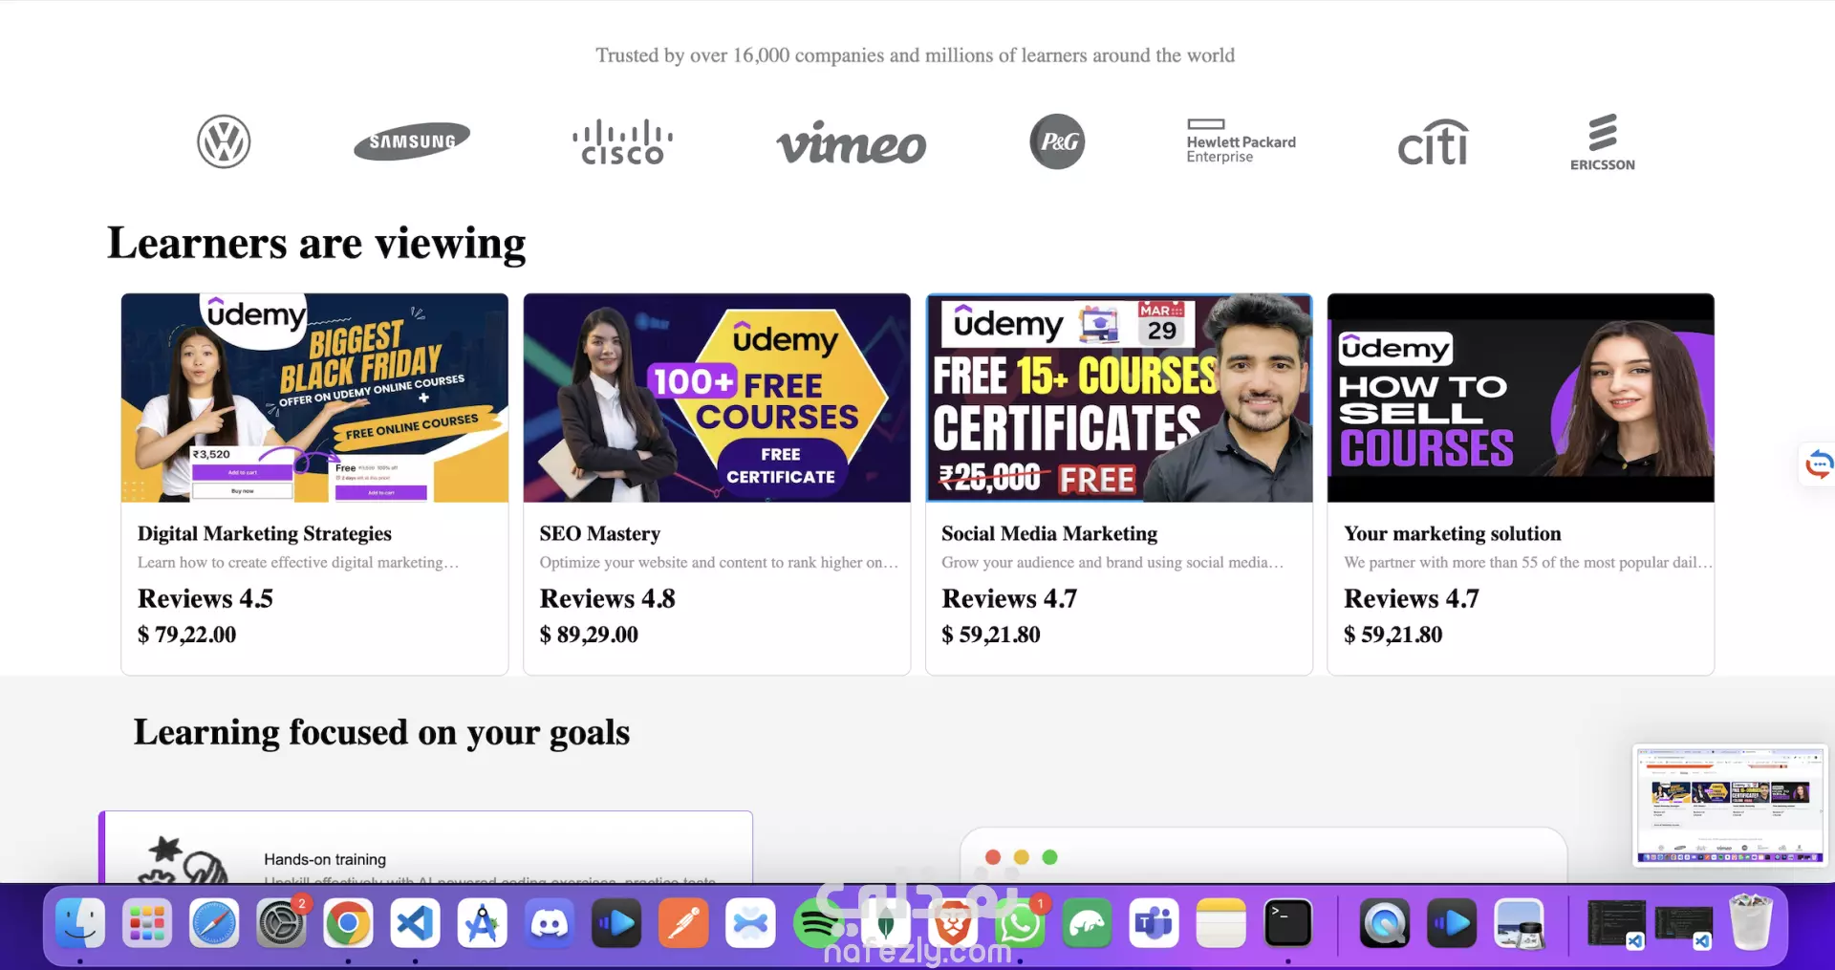Launch QuickTime Player from the dock
Screen dimensions: 1835x970
(x=1385, y=924)
